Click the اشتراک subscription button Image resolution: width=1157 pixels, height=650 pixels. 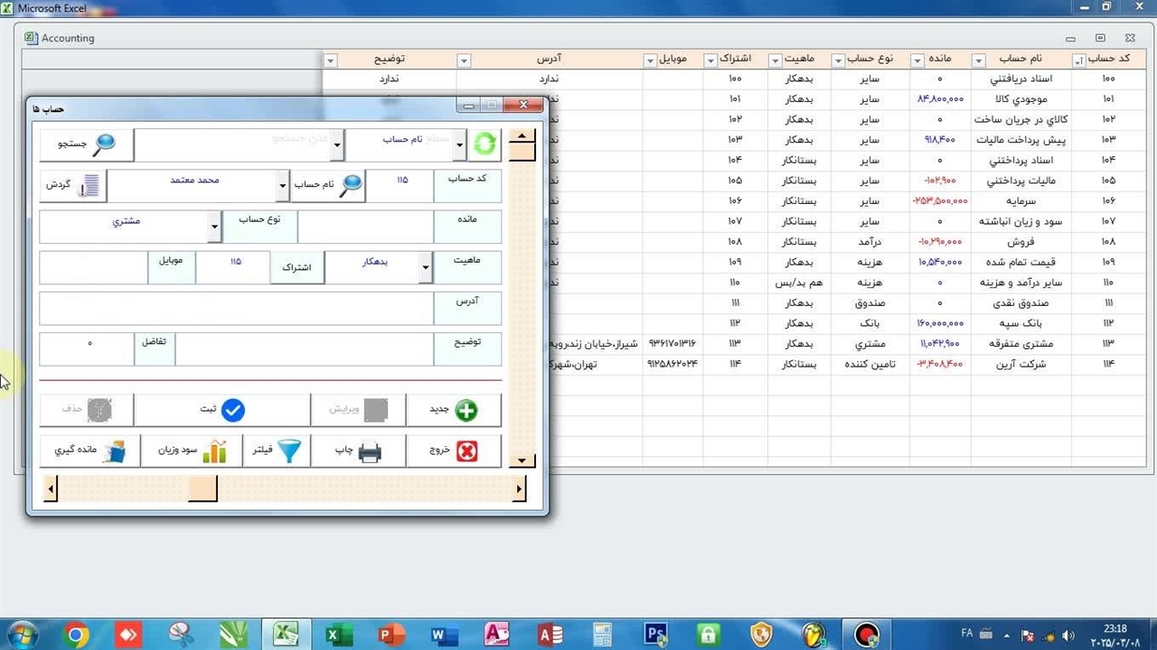coord(296,268)
